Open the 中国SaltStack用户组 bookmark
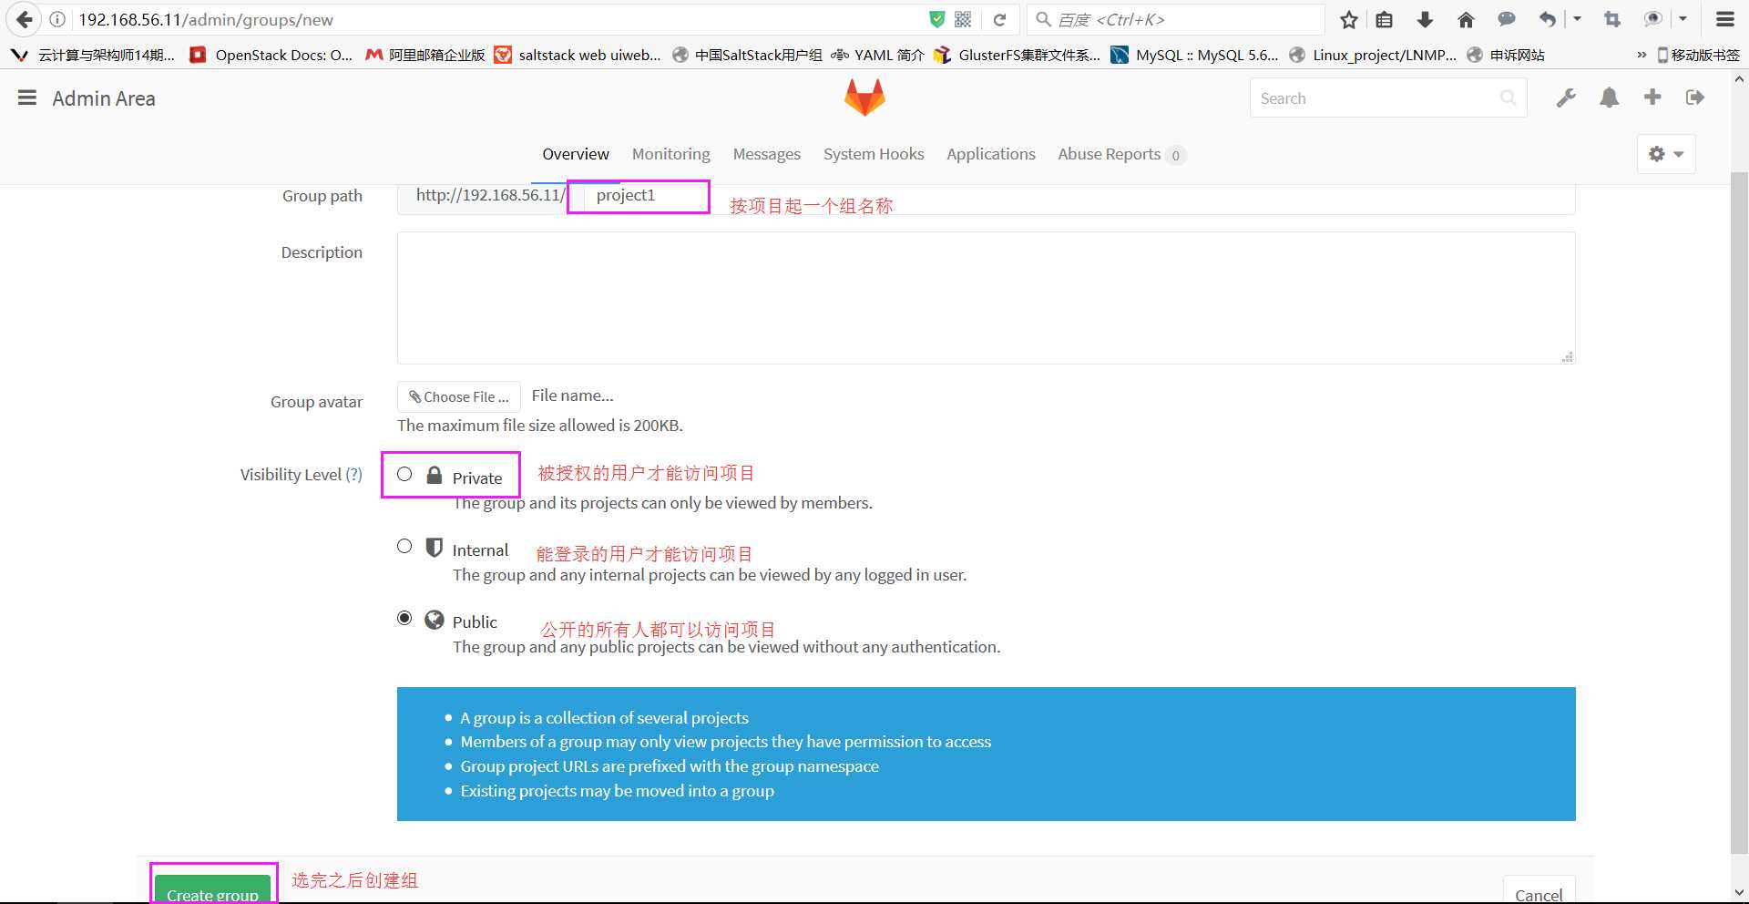This screenshot has width=1749, height=904. 747,55
